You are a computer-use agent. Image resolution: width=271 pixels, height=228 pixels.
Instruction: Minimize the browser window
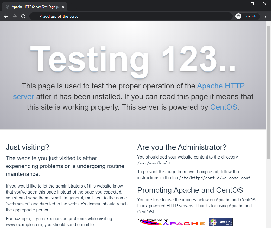[240, 4]
